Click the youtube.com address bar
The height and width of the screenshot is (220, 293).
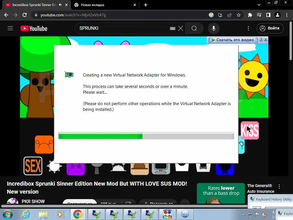120,15
